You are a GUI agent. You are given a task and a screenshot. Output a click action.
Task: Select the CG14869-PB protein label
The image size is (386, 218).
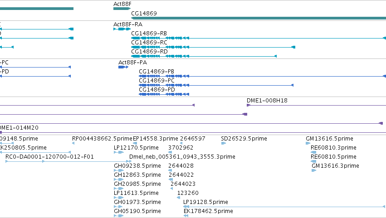156,72
